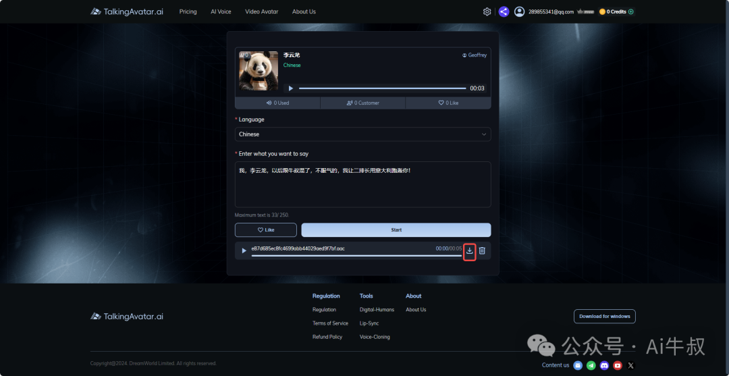Screen dimensions: 729x376
Task: Open the settings gear in the header
Action: (487, 11)
